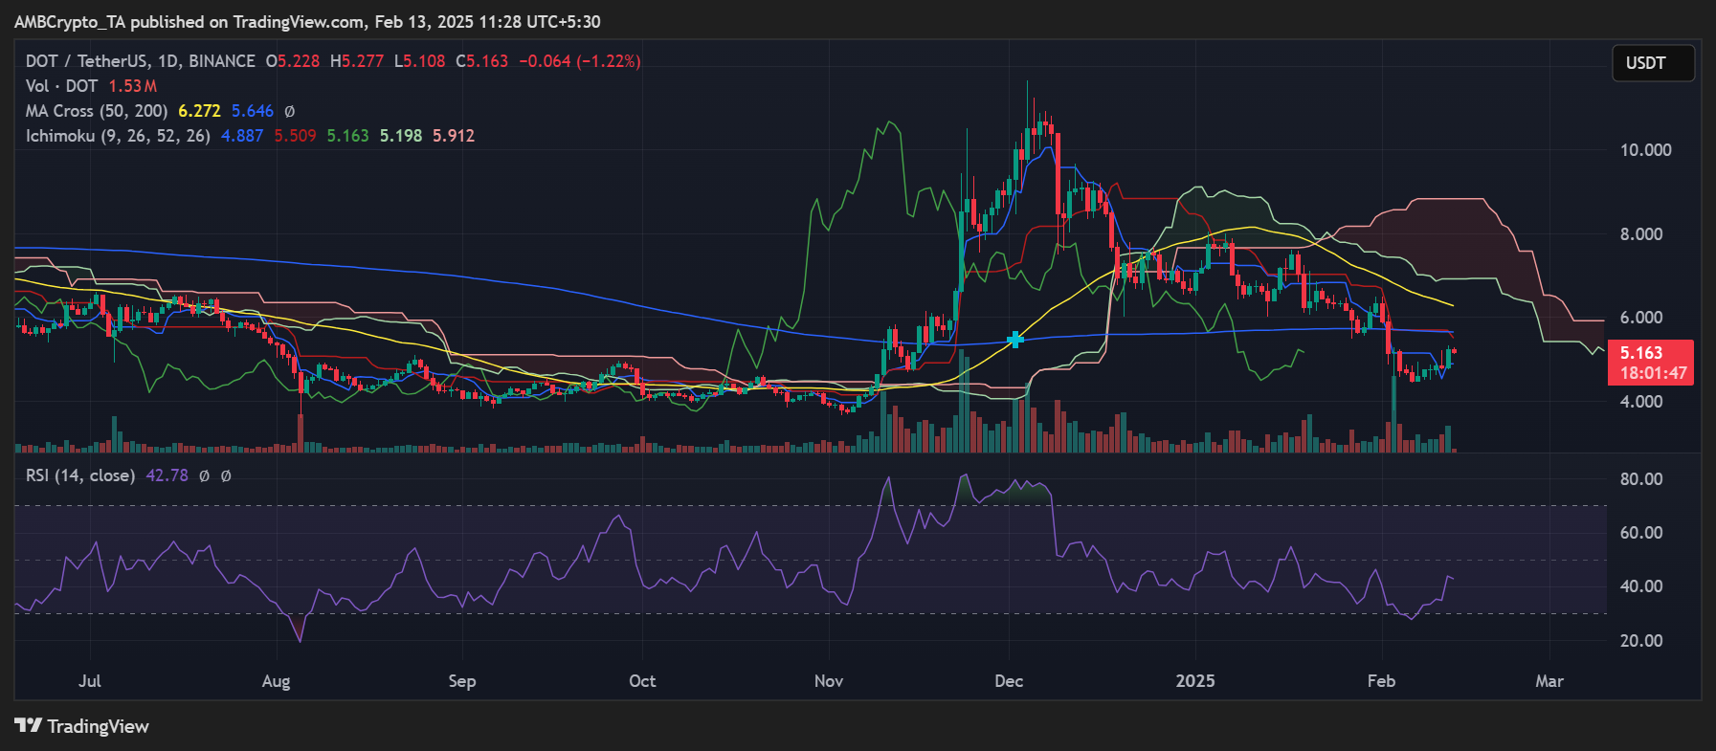1716x751 pixels.
Task: Click the Sep label on the time axis
Action: point(462,681)
